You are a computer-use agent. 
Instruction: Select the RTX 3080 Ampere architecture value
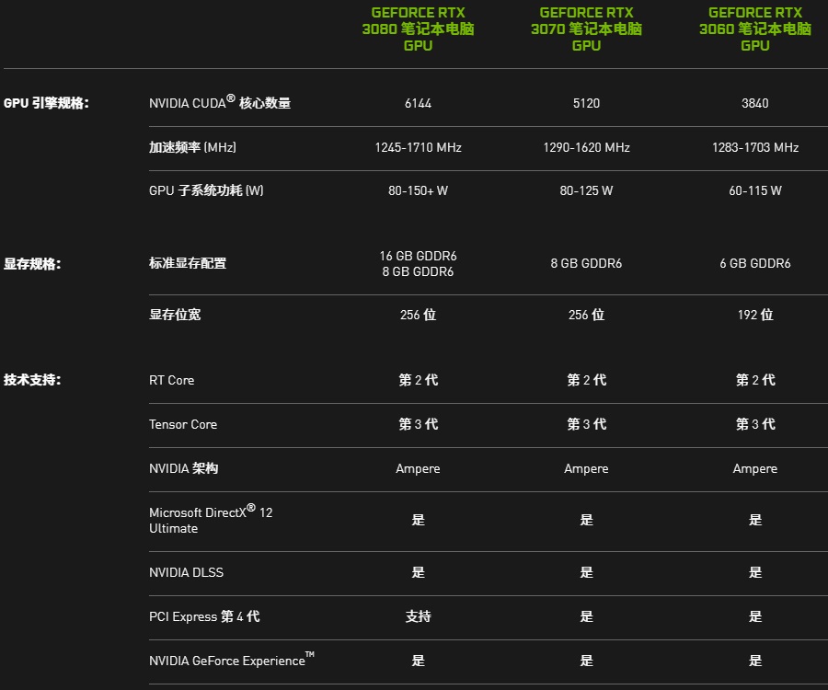click(x=418, y=469)
